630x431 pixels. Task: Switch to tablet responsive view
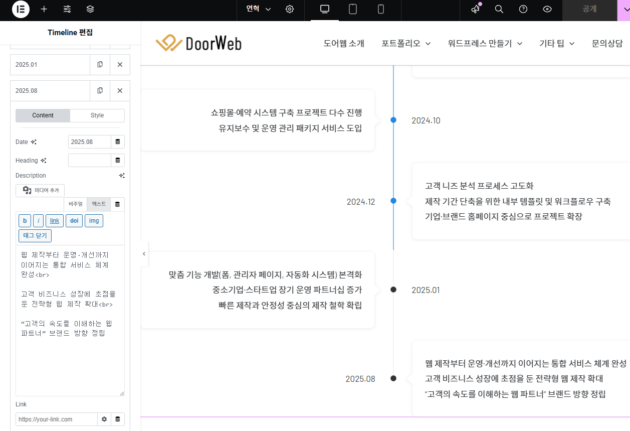[x=353, y=10]
